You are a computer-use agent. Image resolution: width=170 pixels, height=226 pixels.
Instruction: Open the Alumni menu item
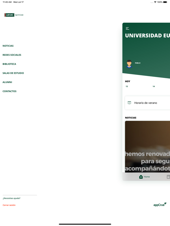click(7, 82)
